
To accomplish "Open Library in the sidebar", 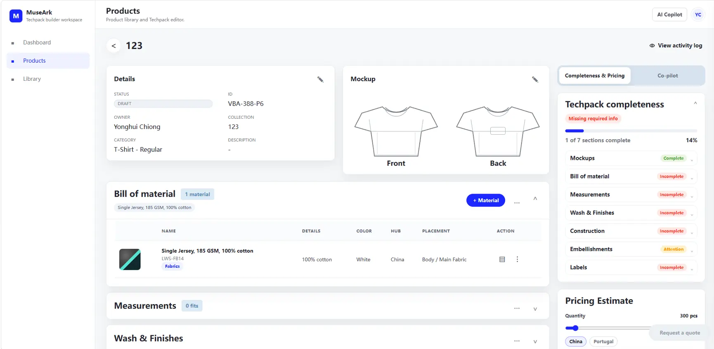I will [x=48, y=79].
